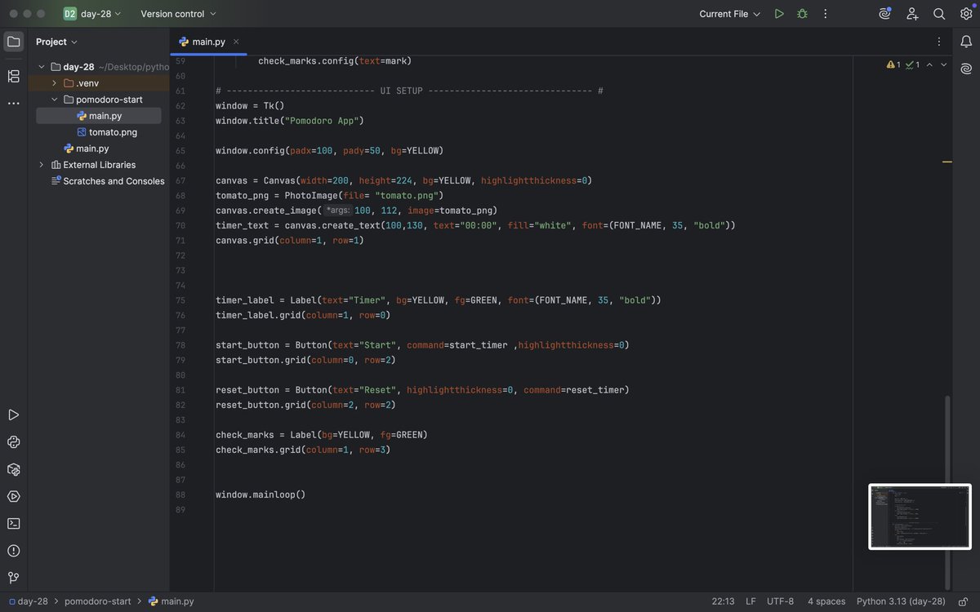Click the window.mainloop() code line
980x612 pixels.
pyautogui.click(x=261, y=494)
